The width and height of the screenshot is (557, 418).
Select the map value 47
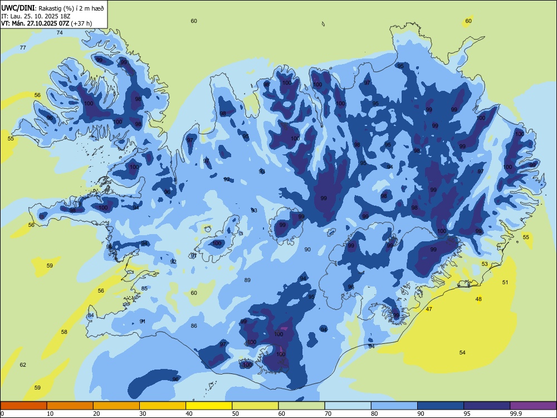coord(429,309)
